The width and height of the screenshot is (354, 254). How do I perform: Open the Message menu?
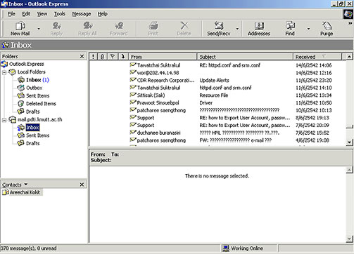[x=82, y=14]
